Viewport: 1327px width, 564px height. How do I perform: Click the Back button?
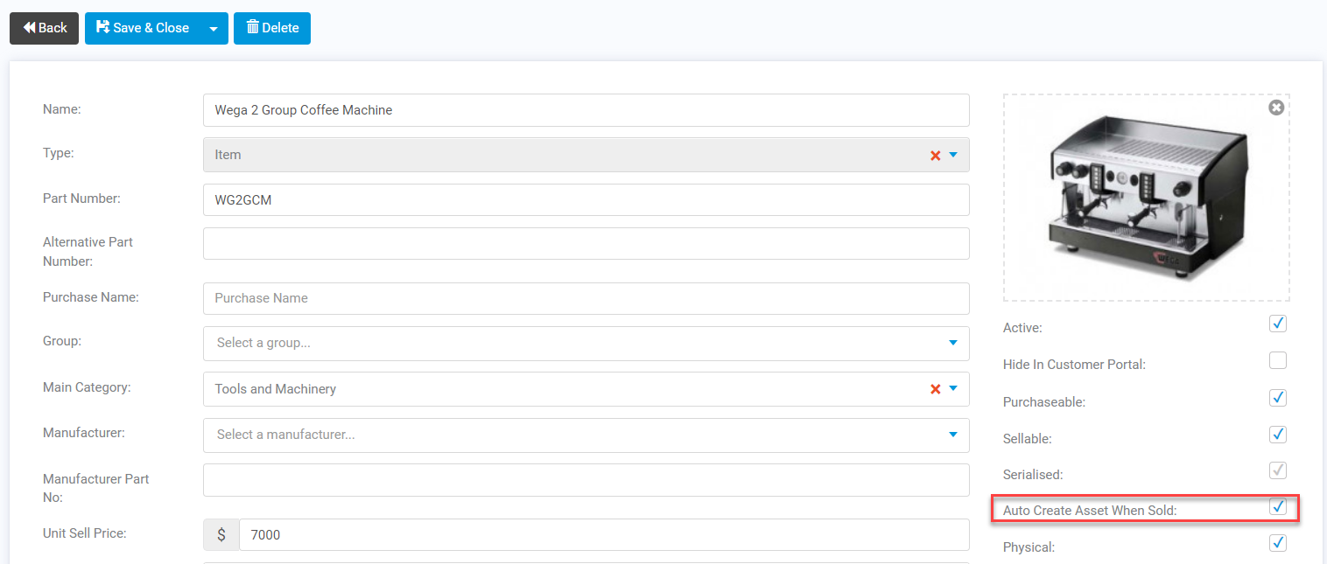coord(44,28)
